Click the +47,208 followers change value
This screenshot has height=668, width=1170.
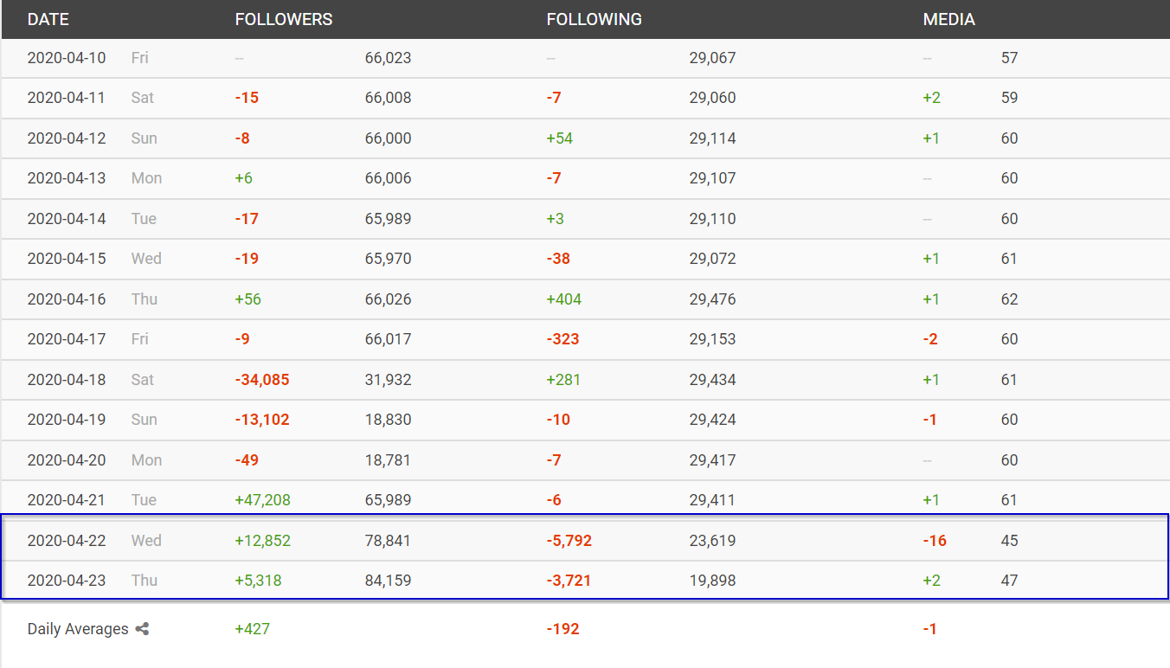point(263,500)
